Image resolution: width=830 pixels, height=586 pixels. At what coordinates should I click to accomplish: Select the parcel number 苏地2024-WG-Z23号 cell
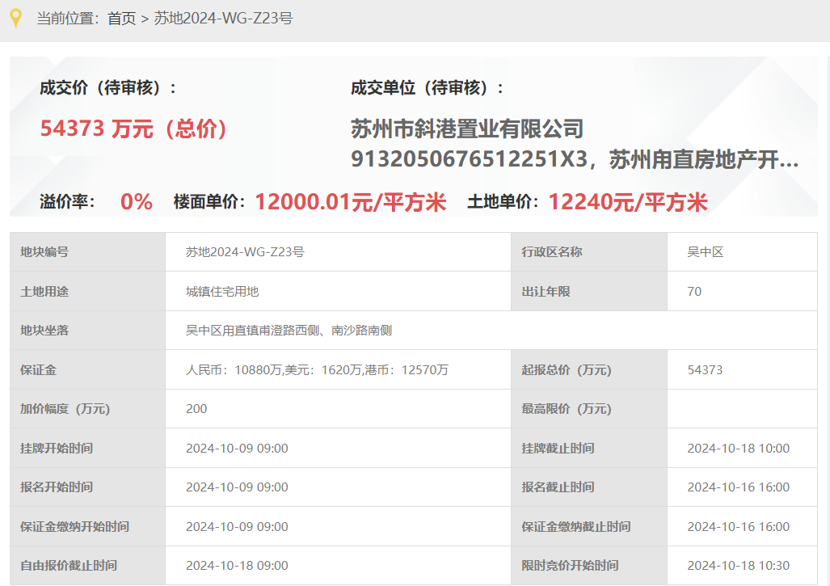(245, 252)
